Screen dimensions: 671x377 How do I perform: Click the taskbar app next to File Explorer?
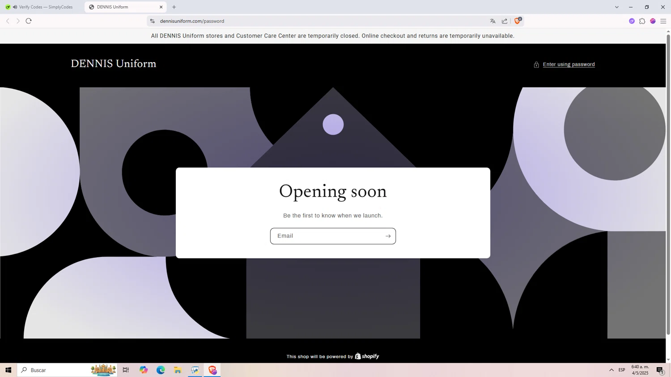coord(195,370)
